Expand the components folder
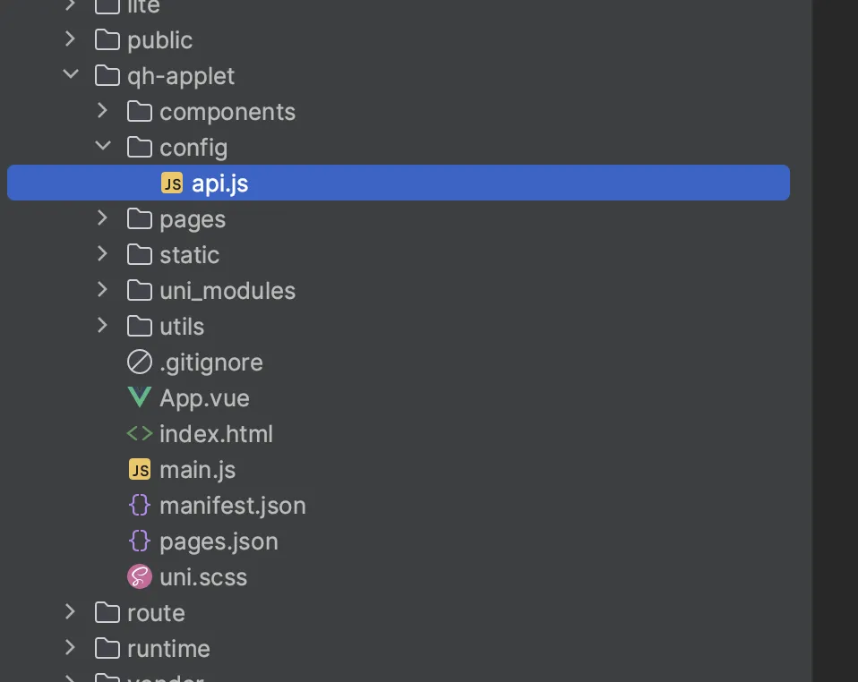858x682 pixels. 103,112
